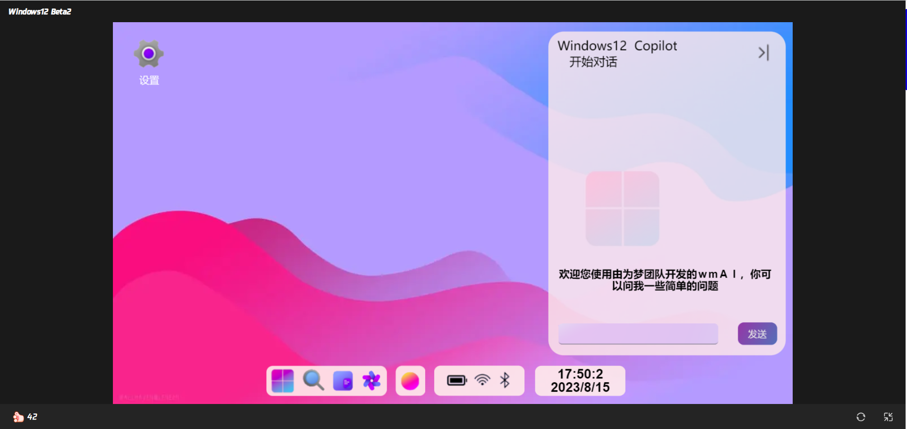Open the Wi-Fi network icon
The height and width of the screenshot is (429, 907).
click(482, 380)
